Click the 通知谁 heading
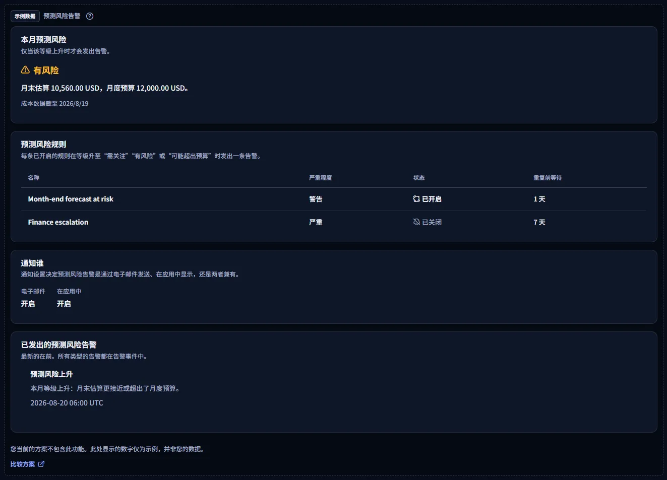Viewport: 667px width, 480px height. point(32,263)
